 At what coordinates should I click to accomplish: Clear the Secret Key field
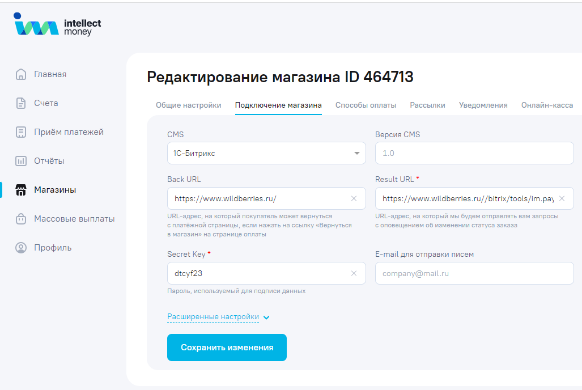354,273
